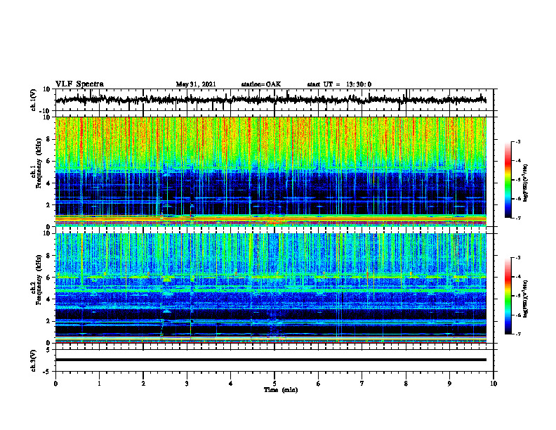Click the "2" tick on ch.1 frequency axis
Viewport: 556px width, 430px height.
49,204
